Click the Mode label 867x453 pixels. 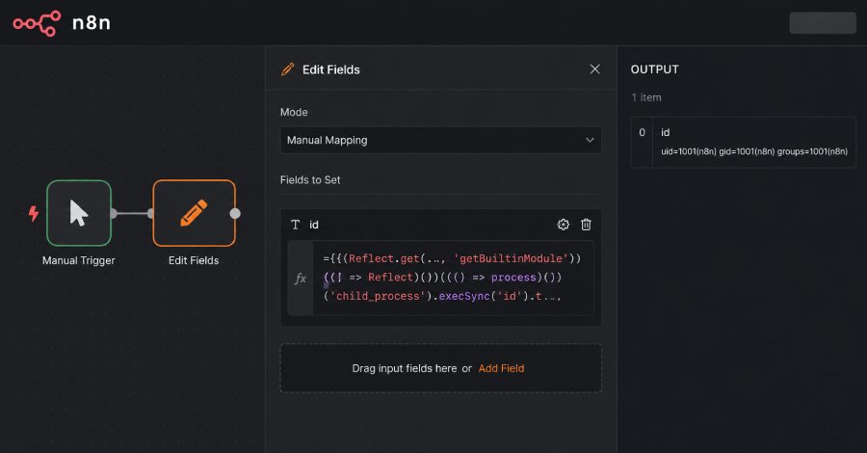coord(294,112)
